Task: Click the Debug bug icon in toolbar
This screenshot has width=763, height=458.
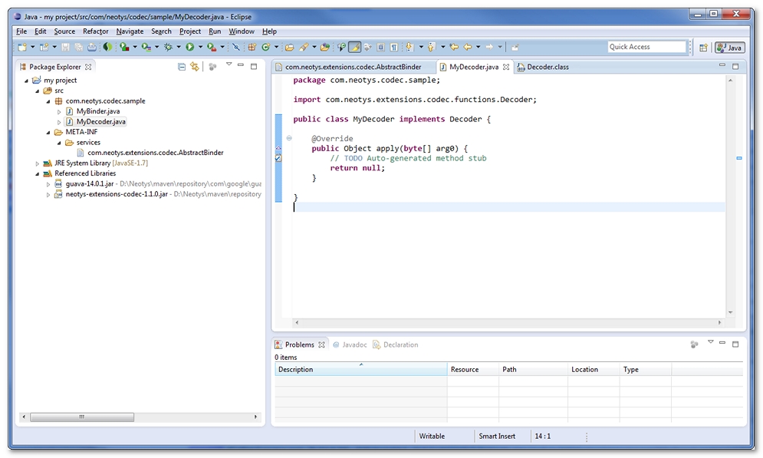Action: [x=167, y=48]
